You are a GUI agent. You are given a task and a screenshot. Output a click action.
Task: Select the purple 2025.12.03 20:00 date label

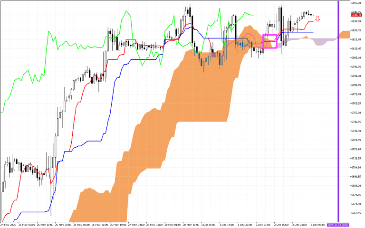coord(338,225)
